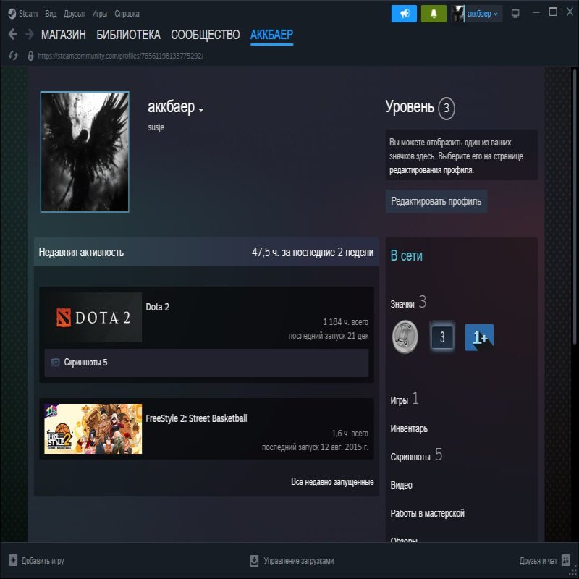Open the silver community badge
This screenshot has height=579, width=579.
(405, 337)
